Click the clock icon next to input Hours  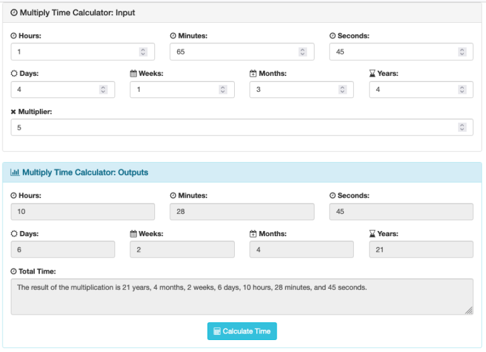tap(14, 36)
